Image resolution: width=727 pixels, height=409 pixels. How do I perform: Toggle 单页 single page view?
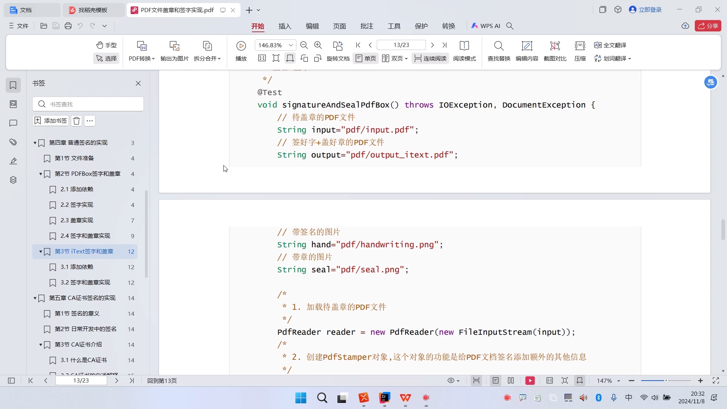pyautogui.click(x=365, y=58)
